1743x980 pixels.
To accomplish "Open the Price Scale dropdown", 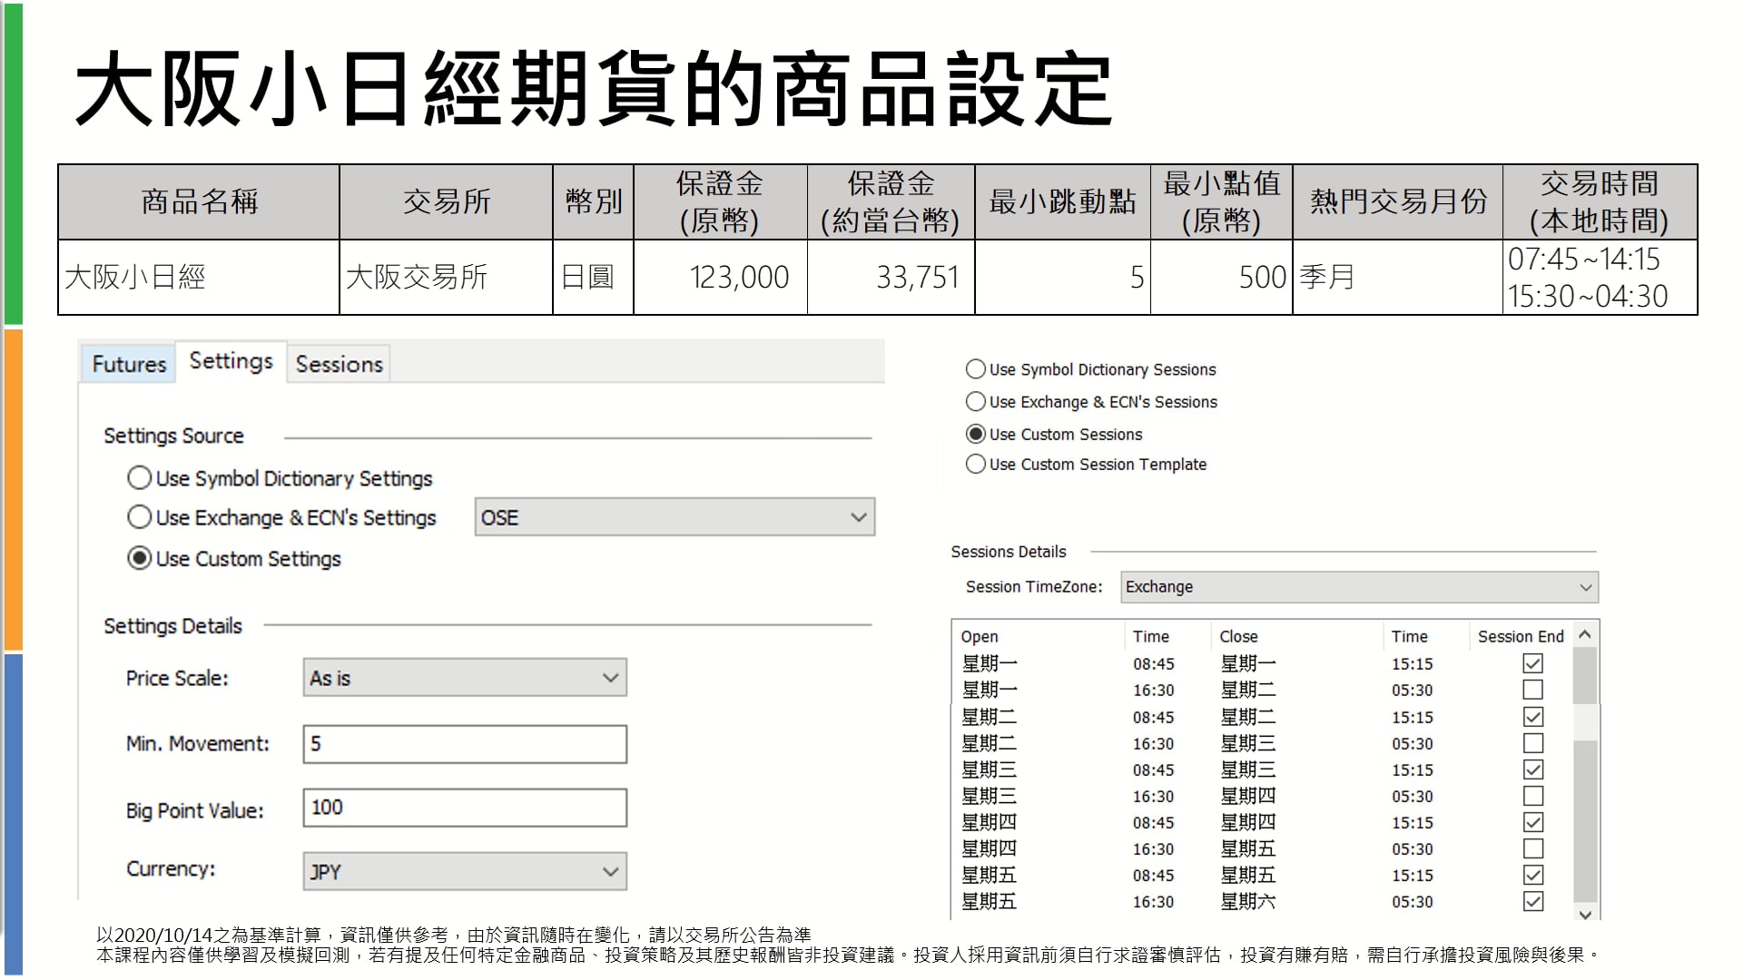I will (x=465, y=678).
